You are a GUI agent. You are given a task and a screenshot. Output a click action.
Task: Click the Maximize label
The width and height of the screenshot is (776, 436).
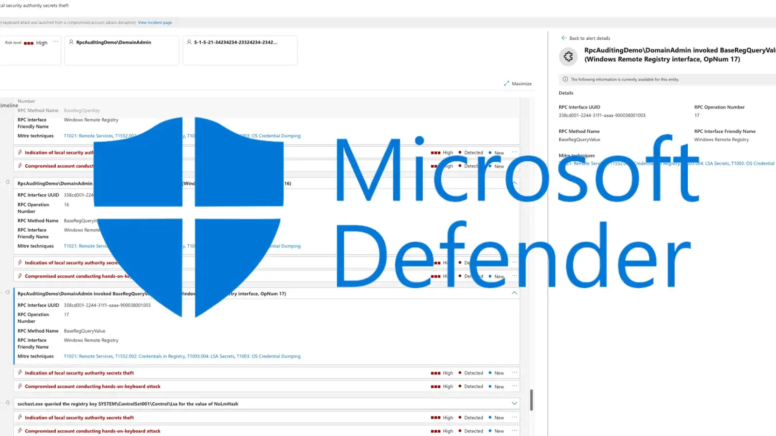[521, 84]
